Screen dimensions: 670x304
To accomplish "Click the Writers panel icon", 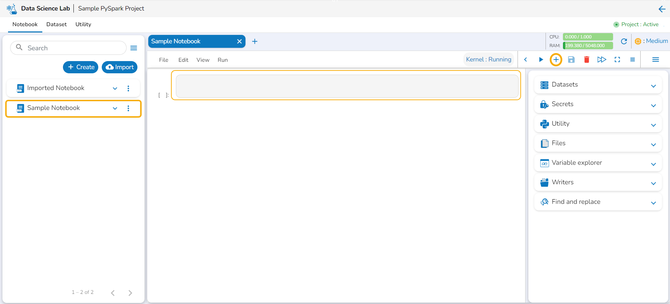I will [x=544, y=183].
